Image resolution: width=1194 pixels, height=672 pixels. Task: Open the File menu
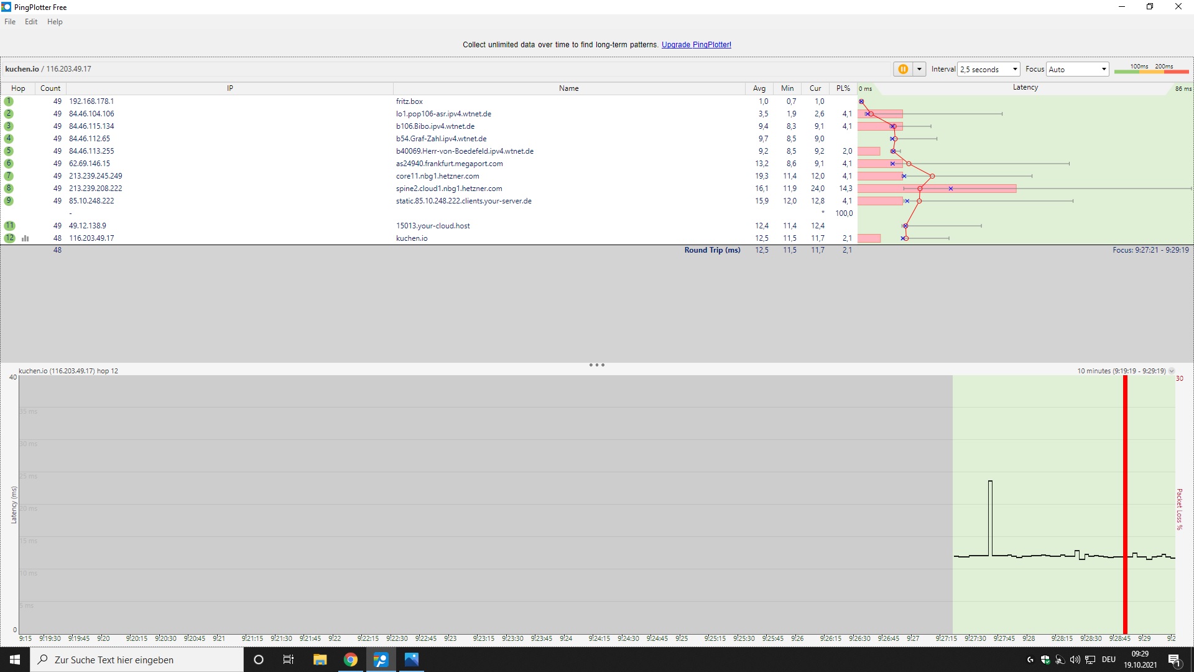(x=10, y=22)
